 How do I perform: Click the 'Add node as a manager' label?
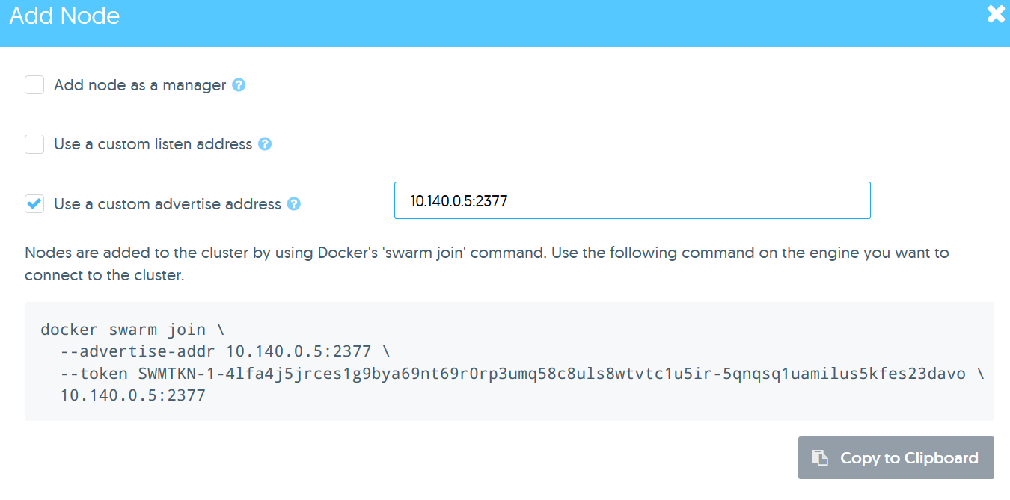(x=140, y=85)
